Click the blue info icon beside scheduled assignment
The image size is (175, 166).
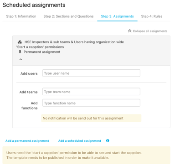(108, 140)
